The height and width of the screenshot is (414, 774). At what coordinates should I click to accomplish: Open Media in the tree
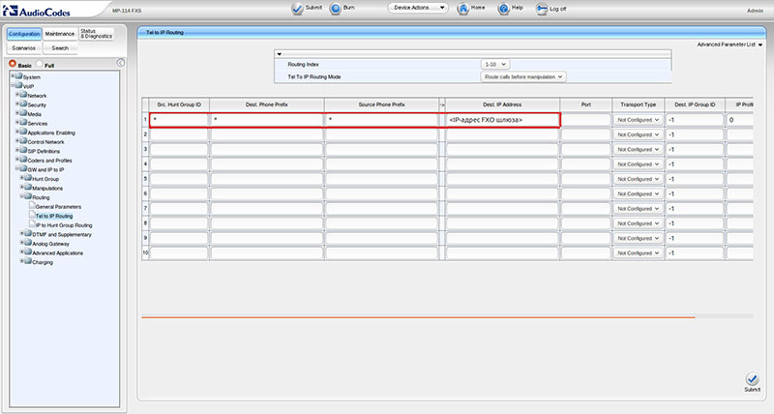pos(34,114)
